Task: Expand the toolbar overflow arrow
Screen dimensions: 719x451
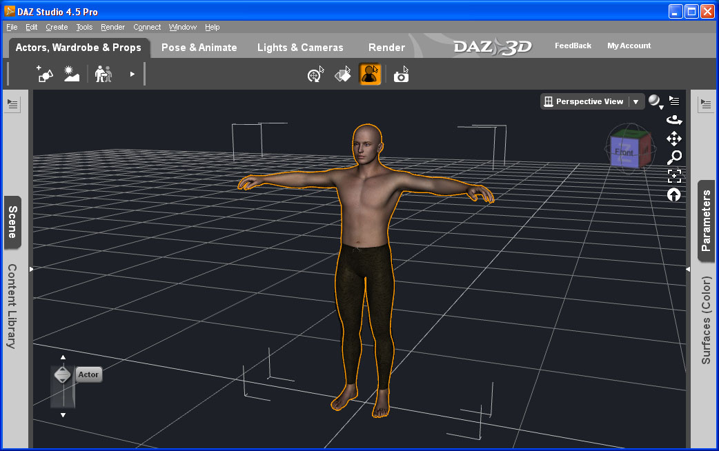Action: (x=132, y=74)
